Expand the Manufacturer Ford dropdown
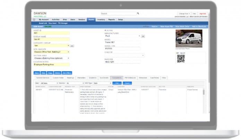241x140 pixels. 122,36
